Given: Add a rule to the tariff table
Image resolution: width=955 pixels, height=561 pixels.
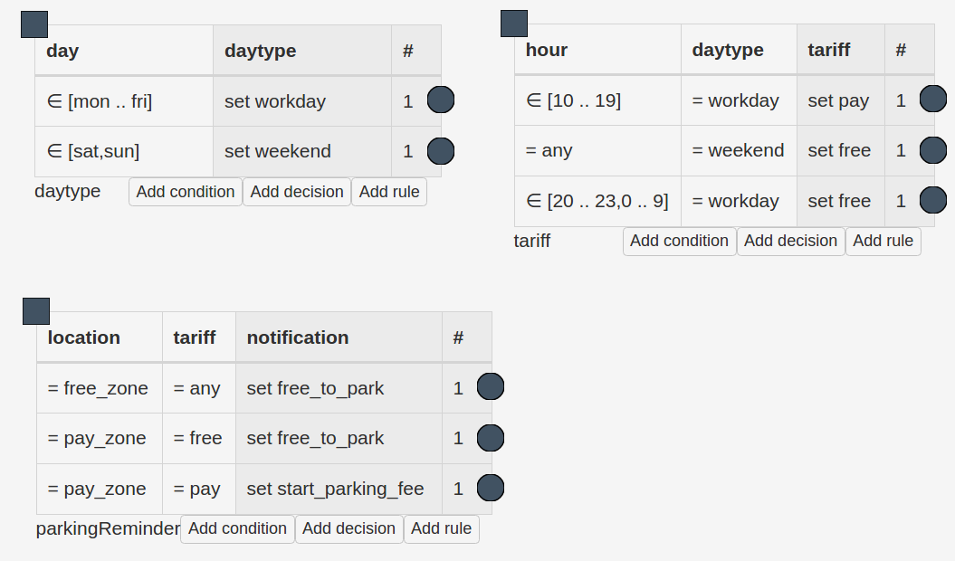Looking at the screenshot, I should pos(883,241).
